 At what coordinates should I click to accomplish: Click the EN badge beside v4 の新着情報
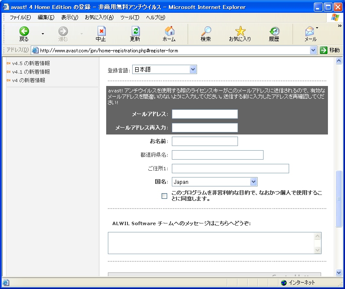9,80
